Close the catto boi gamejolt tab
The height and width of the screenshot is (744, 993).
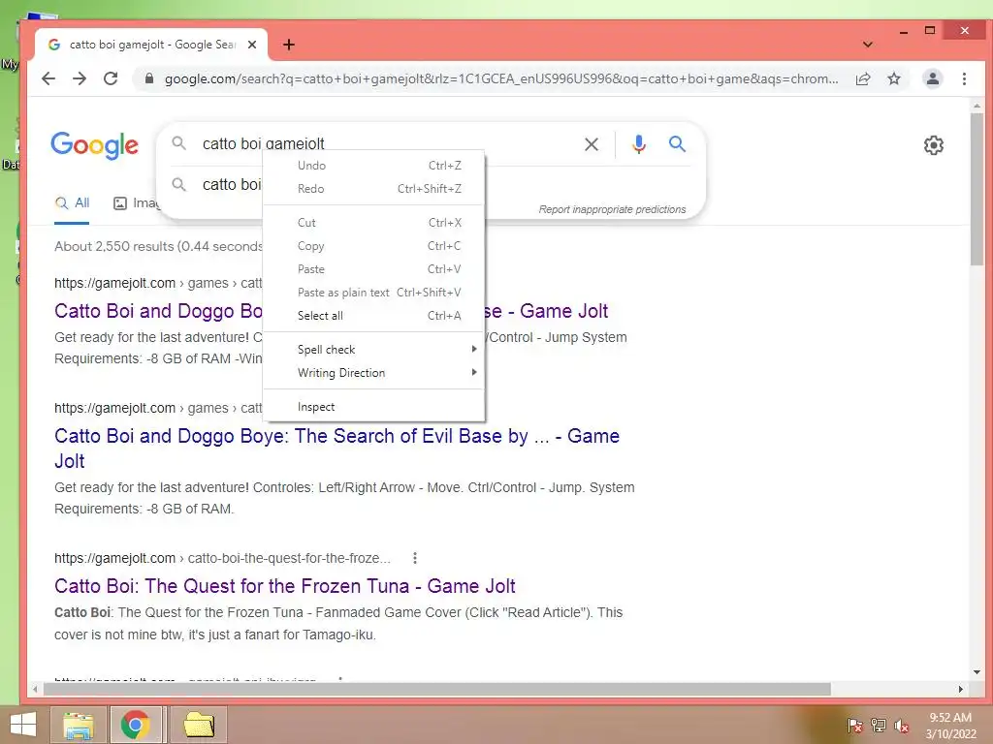(252, 45)
